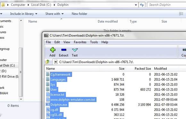Screen dimensions: 186x119
Task: Click the Dolphin.exe application icon
Action: click(x=48, y=105)
